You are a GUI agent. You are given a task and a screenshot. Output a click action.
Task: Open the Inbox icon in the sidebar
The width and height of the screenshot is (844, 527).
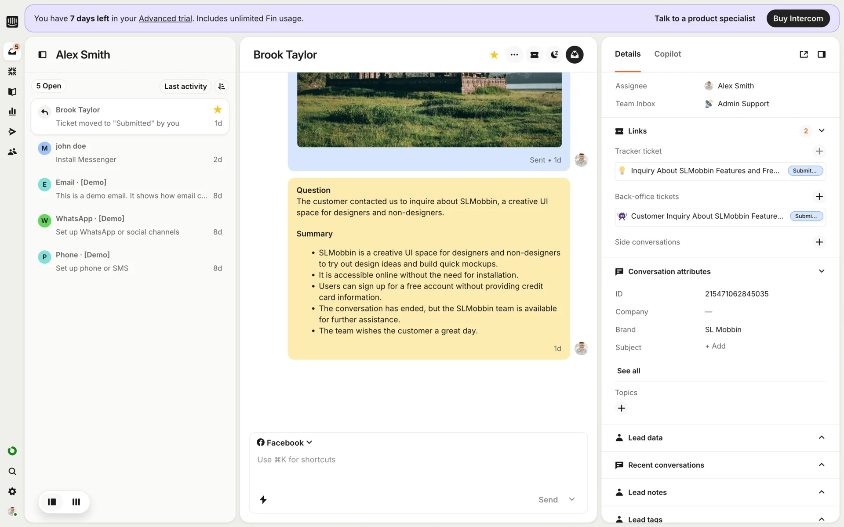[12, 51]
